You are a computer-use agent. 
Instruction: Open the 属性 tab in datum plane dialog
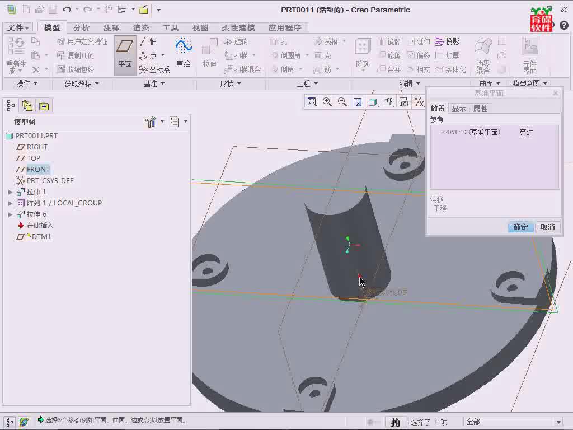point(480,109)
